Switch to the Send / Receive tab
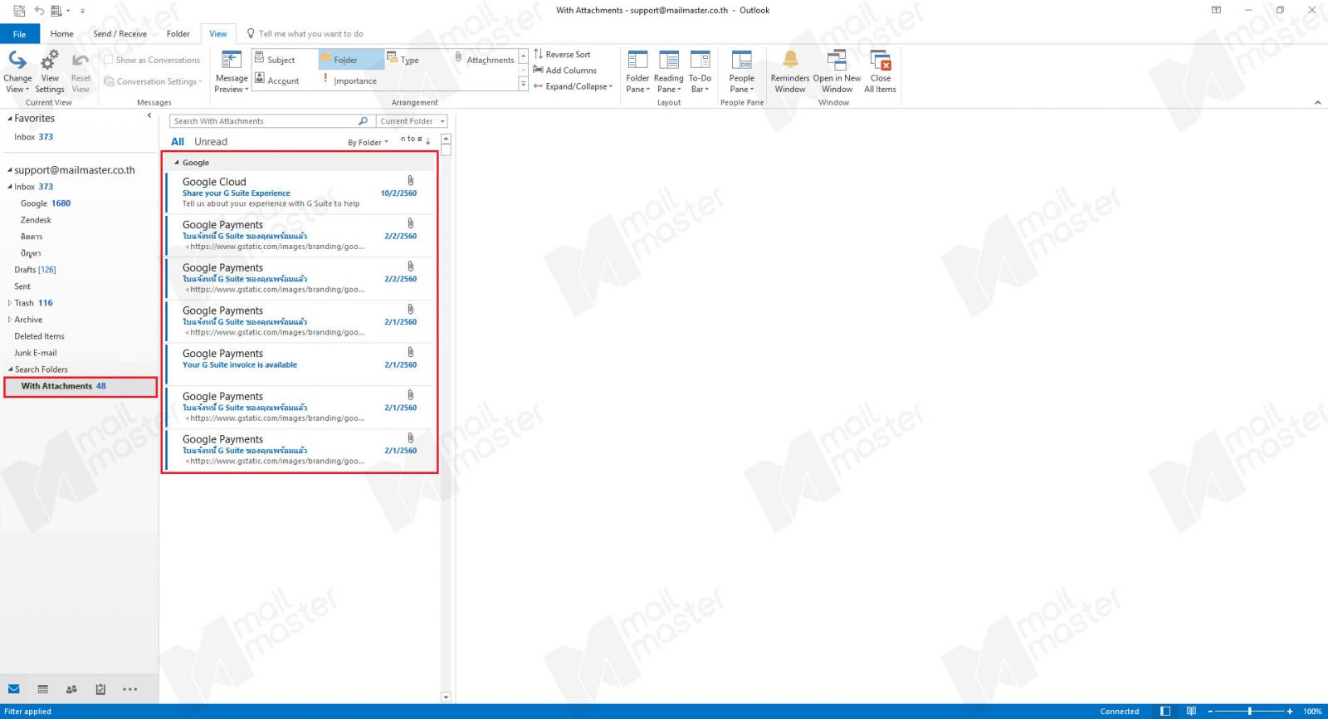 pyautogui.click(x=120, y=34)
